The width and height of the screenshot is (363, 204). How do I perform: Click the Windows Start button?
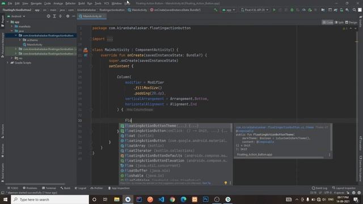coord(5,199)
